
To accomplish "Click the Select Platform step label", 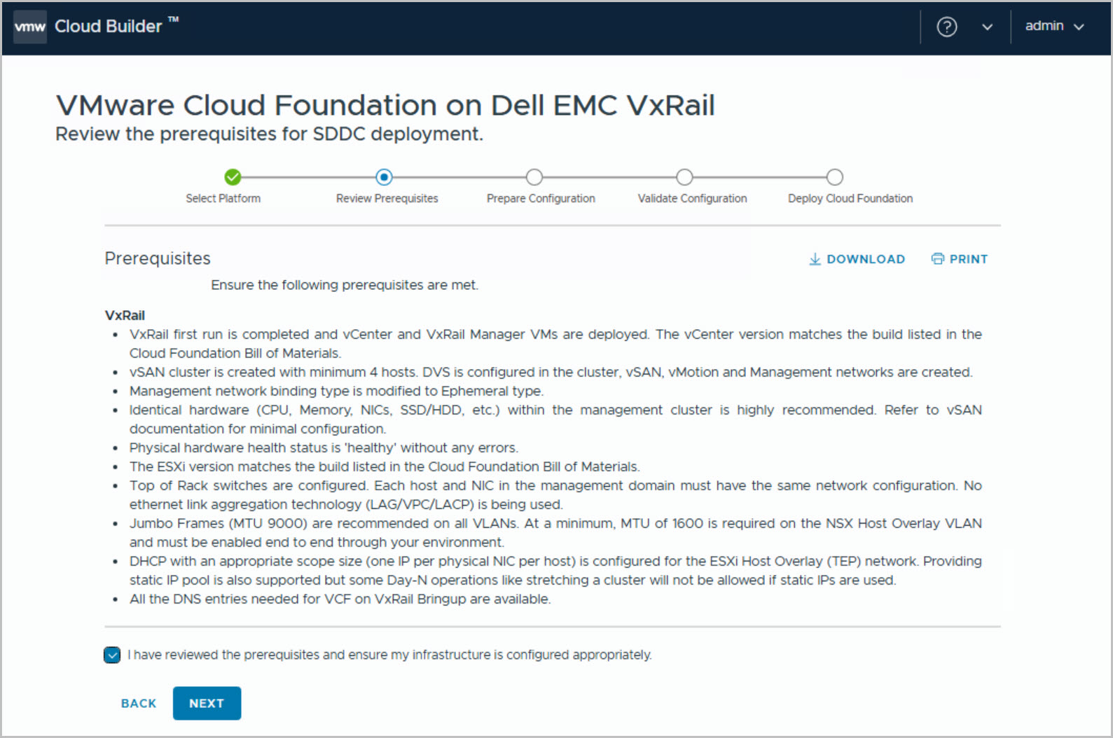I will click(223, 199).
